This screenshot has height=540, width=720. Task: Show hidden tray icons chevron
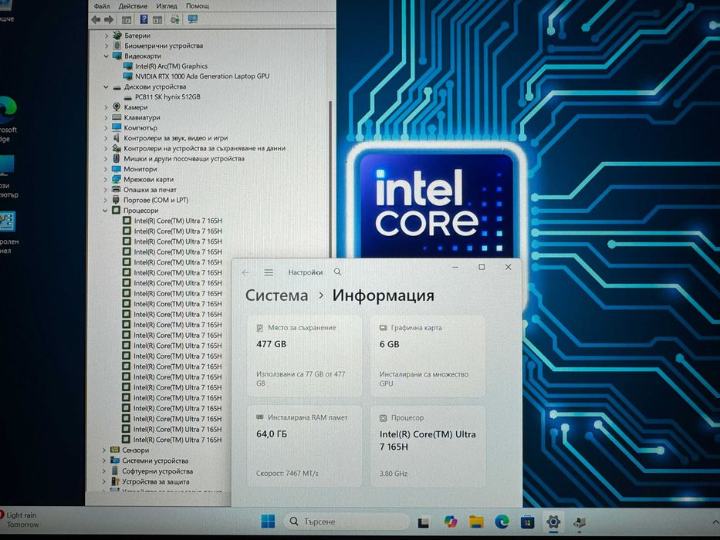(x=715, y=521)
